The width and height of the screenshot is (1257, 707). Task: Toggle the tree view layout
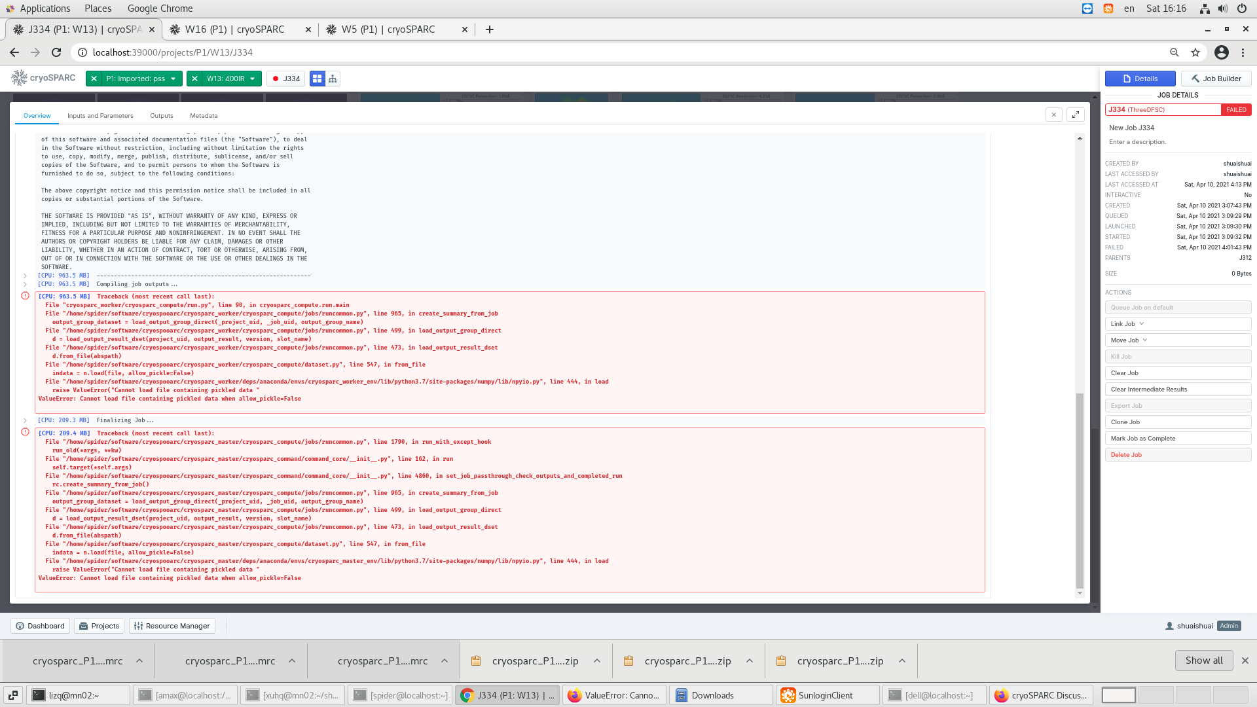tap(333, 78)
